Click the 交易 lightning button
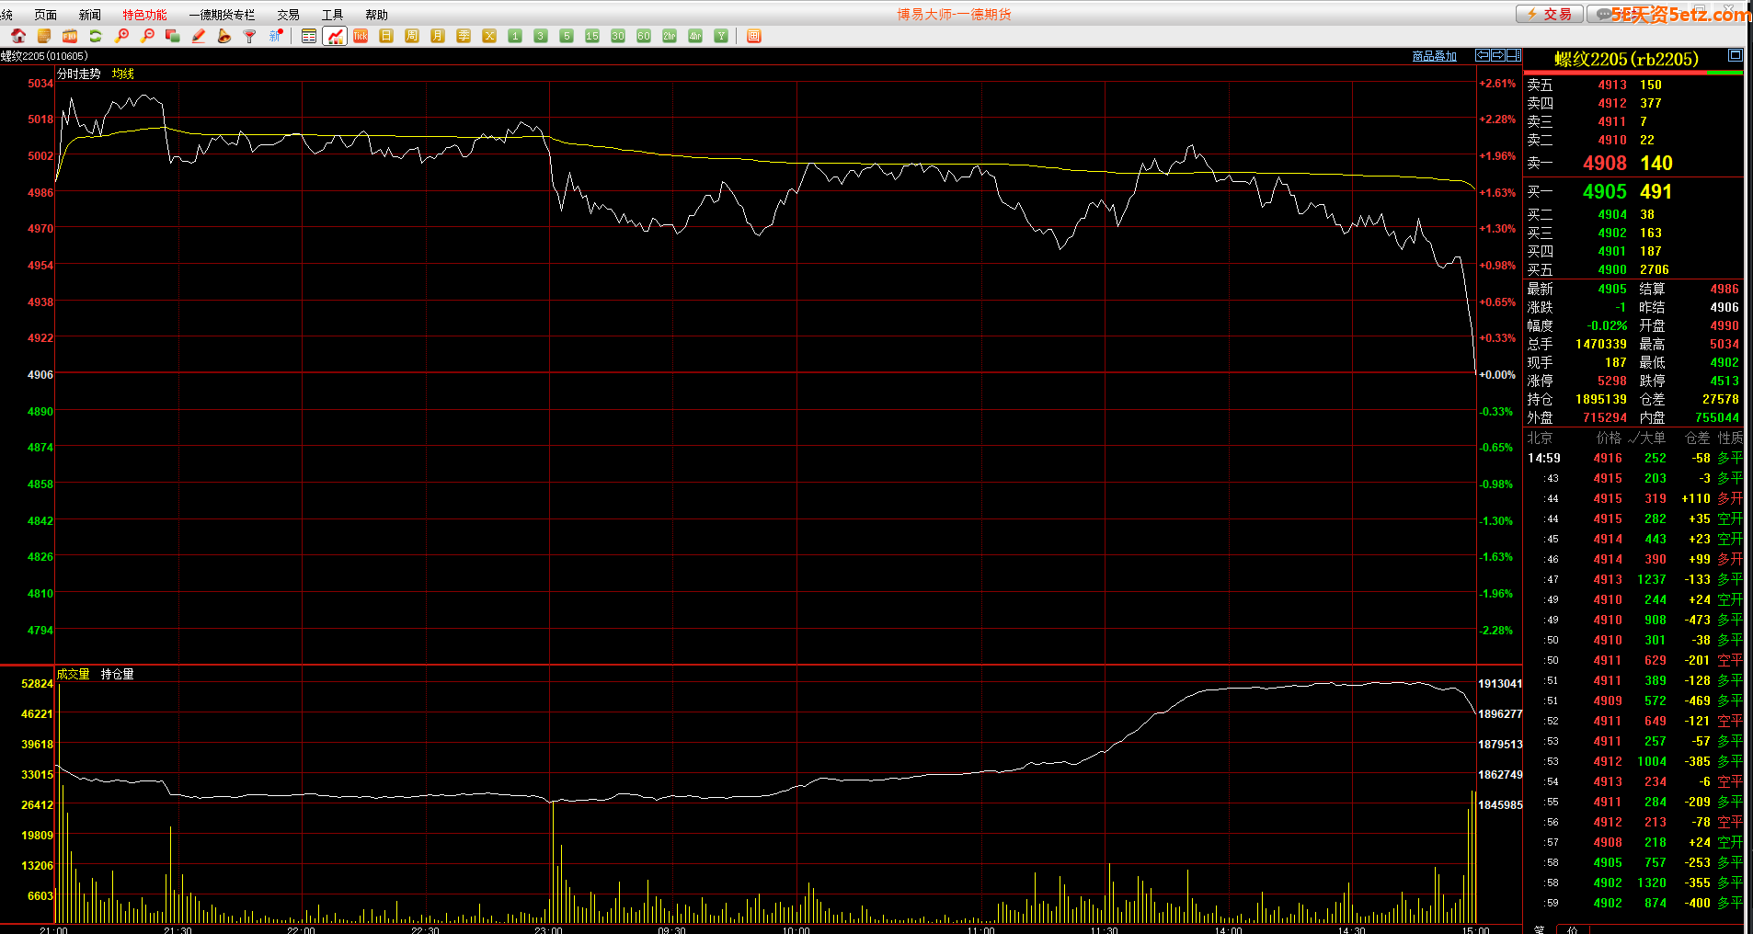This screenshot has height=934, width=1753. pyautogui.click(x=1550, y=14)
